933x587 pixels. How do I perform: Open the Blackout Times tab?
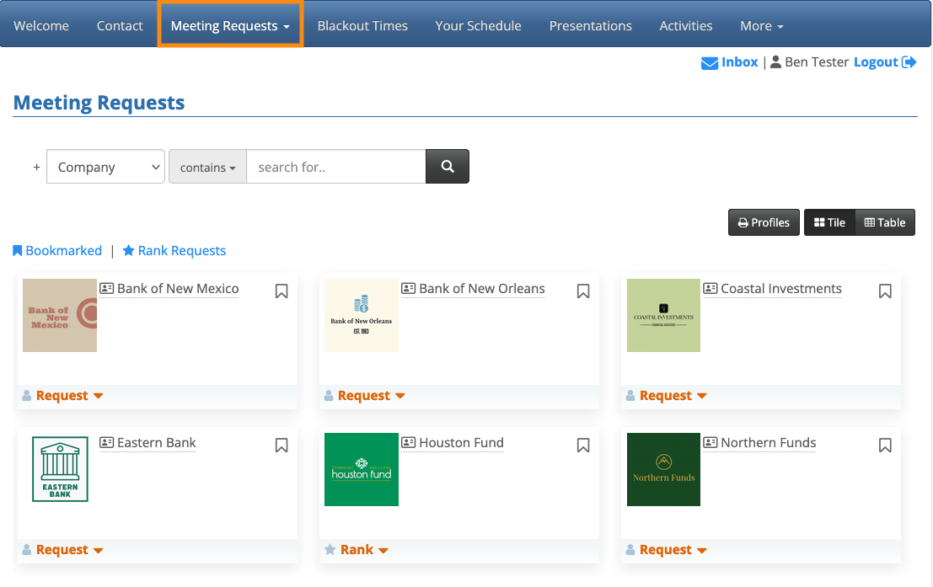[362, 25]
